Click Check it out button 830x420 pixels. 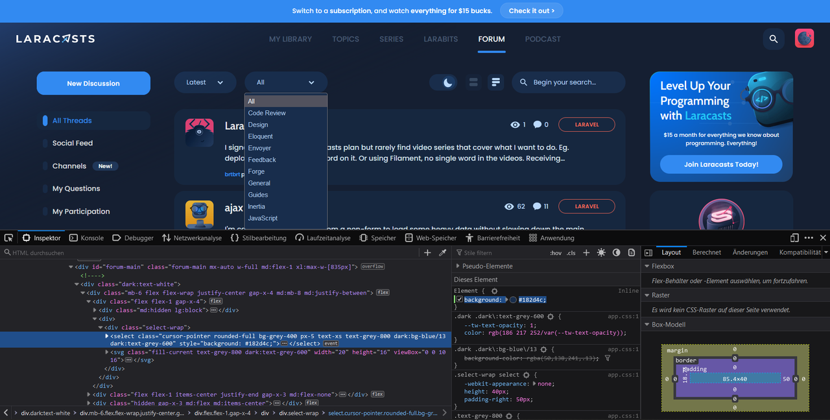click(x=532, y=11)
